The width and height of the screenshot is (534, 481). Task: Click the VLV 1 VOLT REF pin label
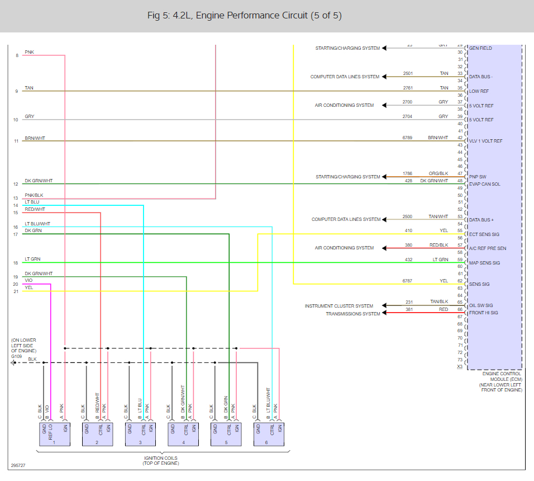[485, 141]
